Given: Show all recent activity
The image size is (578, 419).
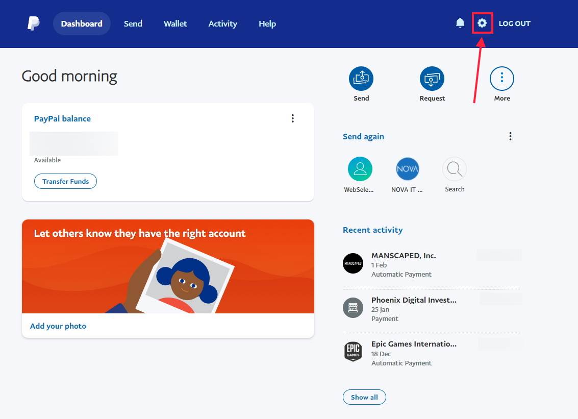Looking at the screenshot, I should 364,397.
